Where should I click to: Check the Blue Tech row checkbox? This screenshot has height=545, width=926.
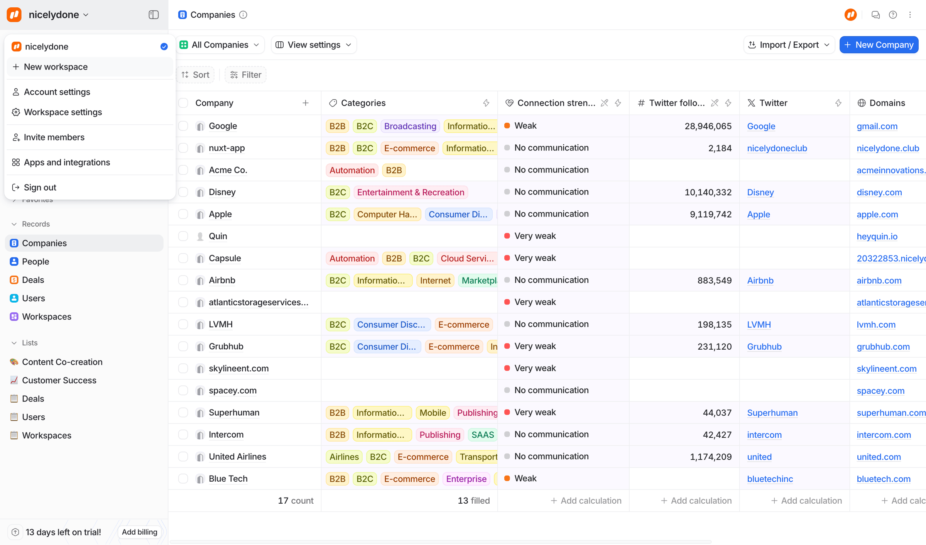click(183, 479)
